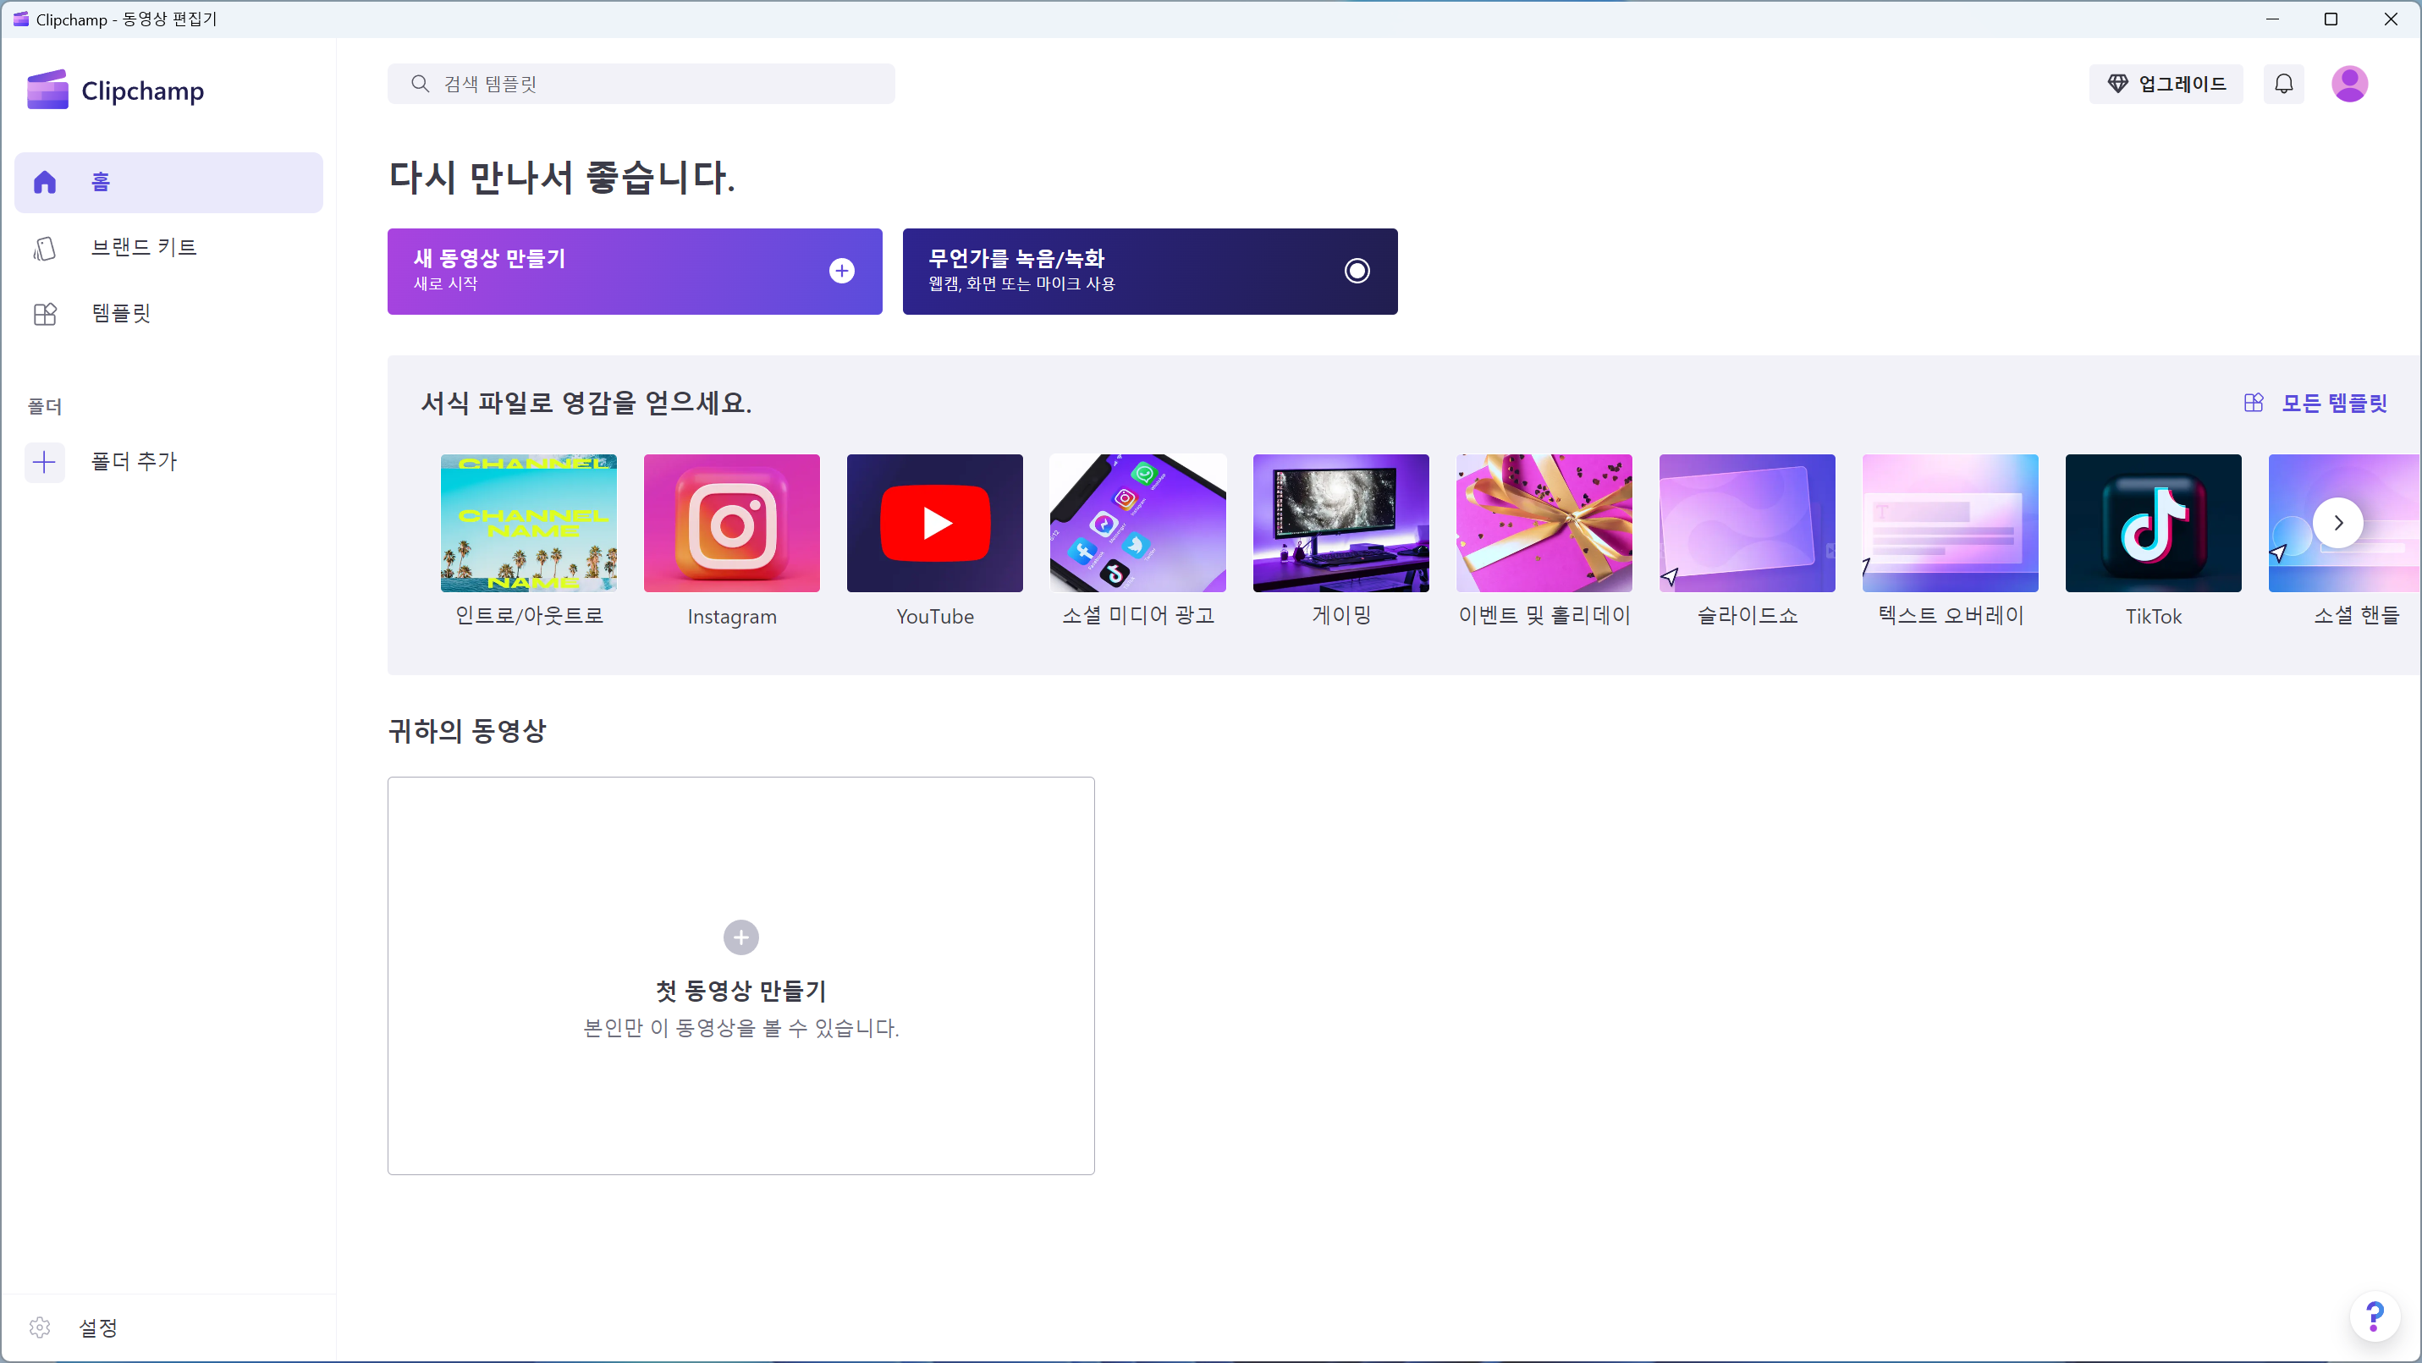2422x1363 pixels.
Task: Click 무언가를 녹음/녹화 button
Action: (x=1149, y=271)
